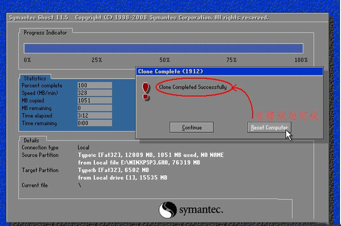Click the 'Percent complete' label
Image resolution: width=341 pixels, height=226 pixels.
pyautogui.click(x=42, y=85)
